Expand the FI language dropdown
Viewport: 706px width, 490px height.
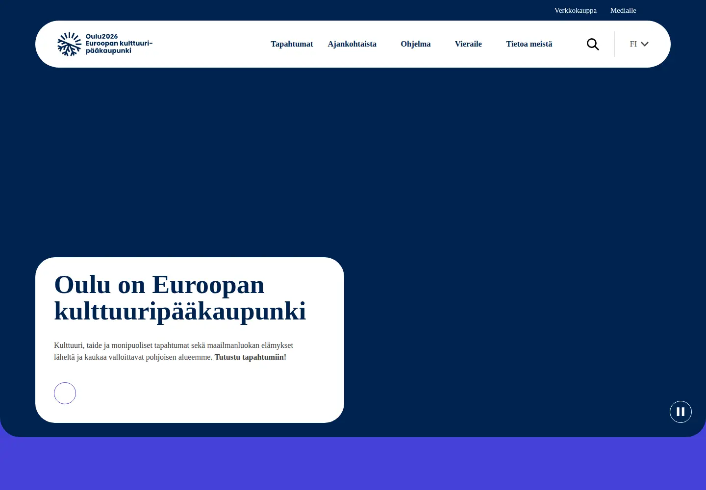point(639,44)
